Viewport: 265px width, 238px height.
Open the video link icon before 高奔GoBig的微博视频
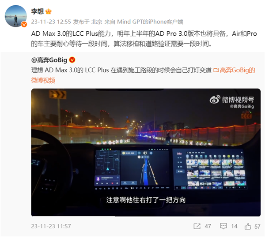pos(216,70)
